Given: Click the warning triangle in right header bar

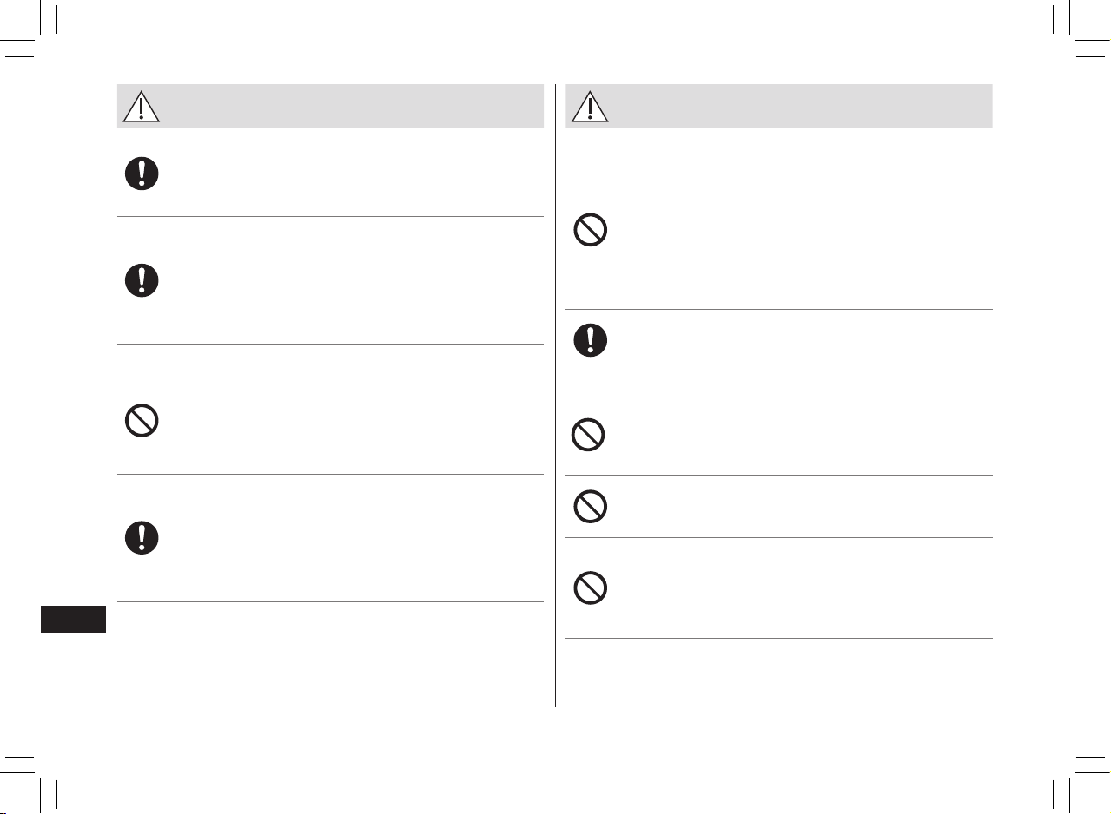Looking at the screenshot, I should (x=590, y=106).
